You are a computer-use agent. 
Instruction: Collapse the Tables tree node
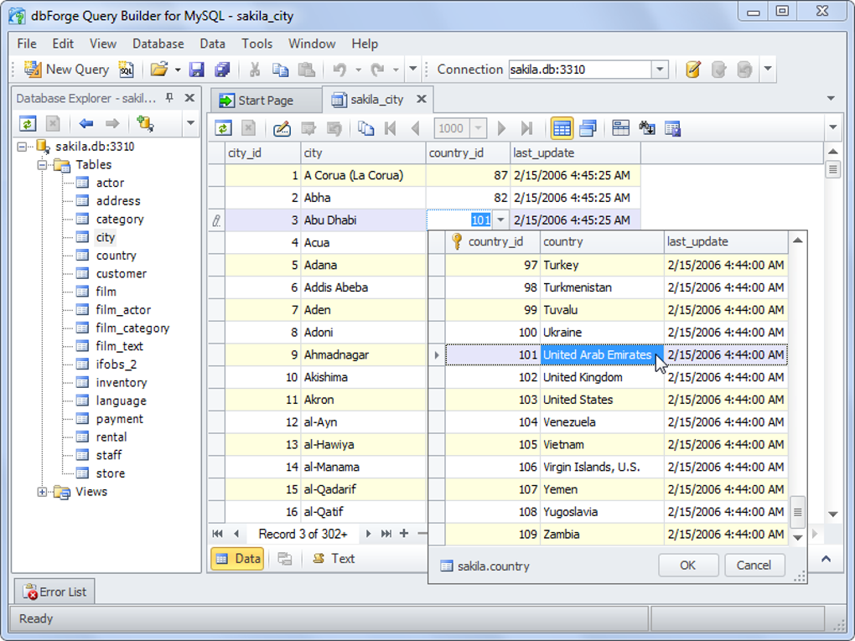click(42, 164)
